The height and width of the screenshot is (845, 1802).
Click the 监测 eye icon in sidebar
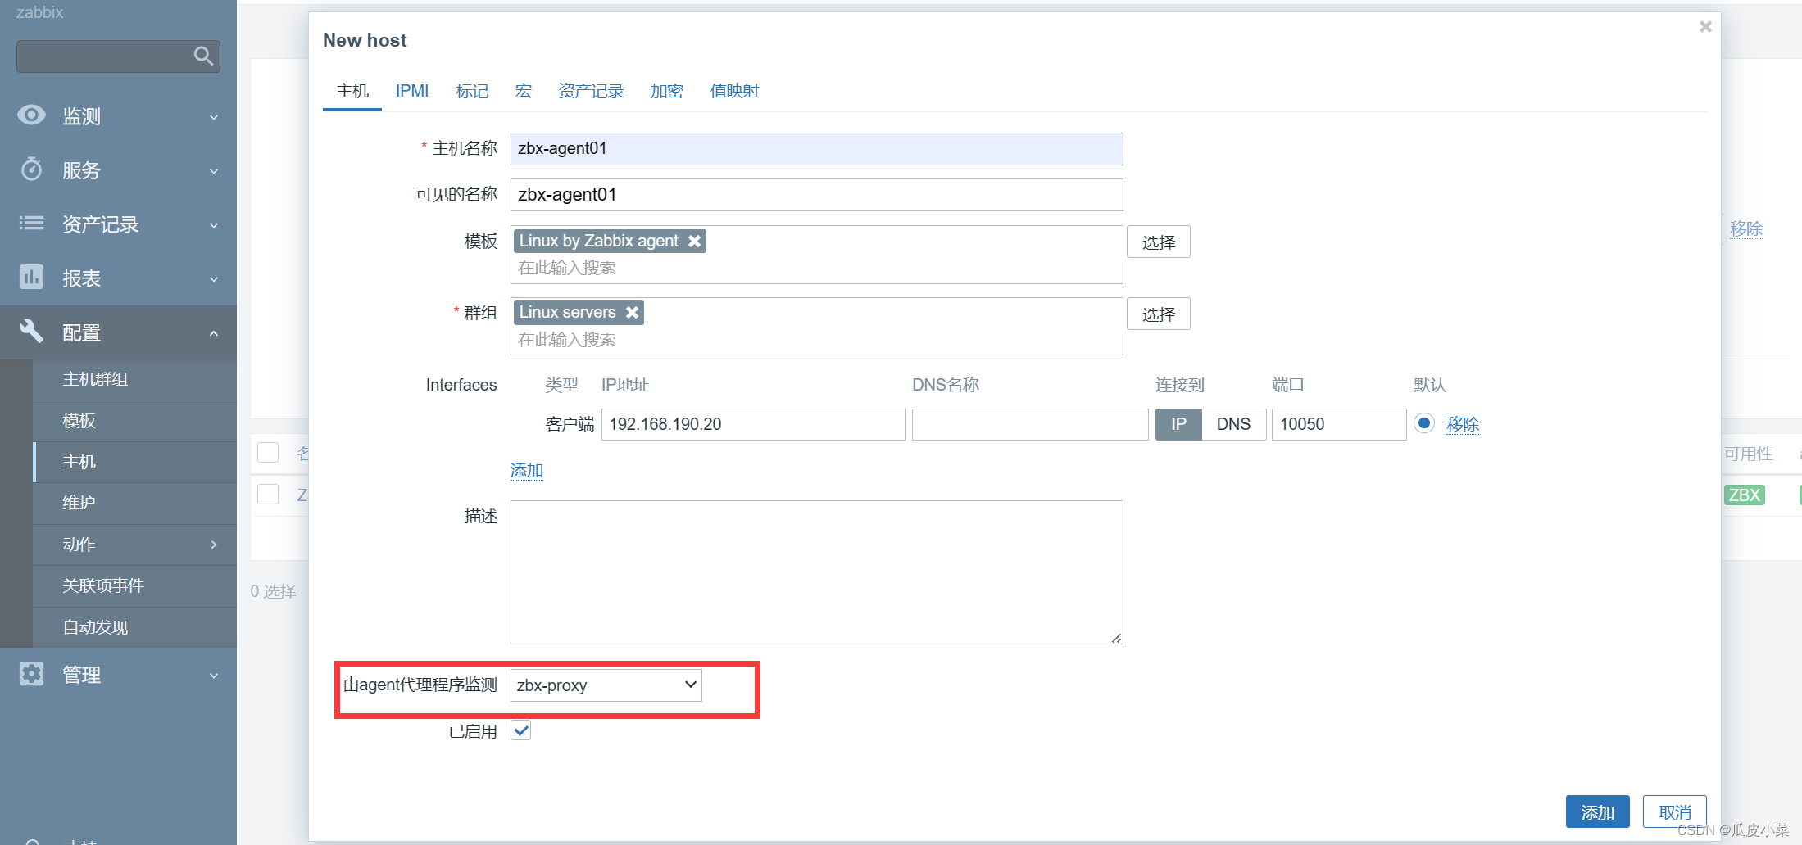click(31, 115)
